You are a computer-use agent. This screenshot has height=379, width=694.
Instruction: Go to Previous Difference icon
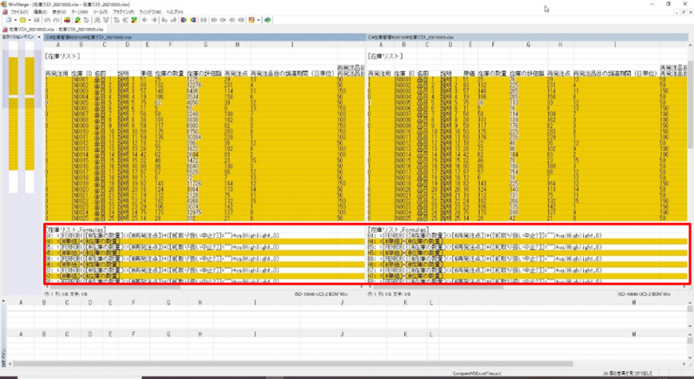pyautogui.click(x=86, y=20)
